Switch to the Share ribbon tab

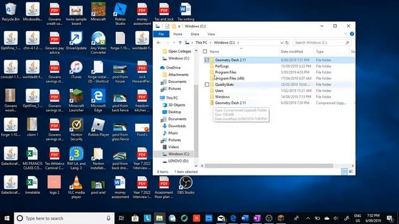(195, 34)
